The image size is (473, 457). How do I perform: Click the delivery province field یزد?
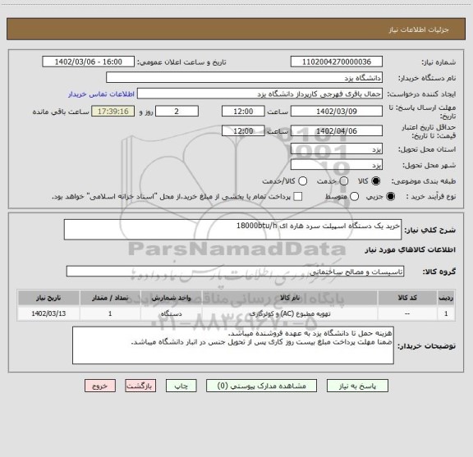337,149
